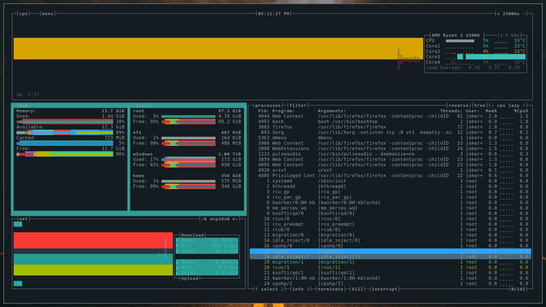Click the up arrow in select control
The image size is (546, 307).
coord(256,289)
